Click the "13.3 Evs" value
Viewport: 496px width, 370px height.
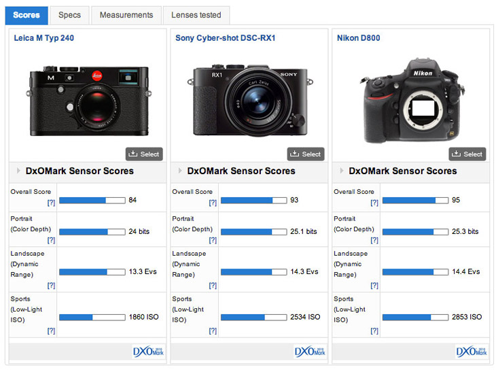pos(143,272)
